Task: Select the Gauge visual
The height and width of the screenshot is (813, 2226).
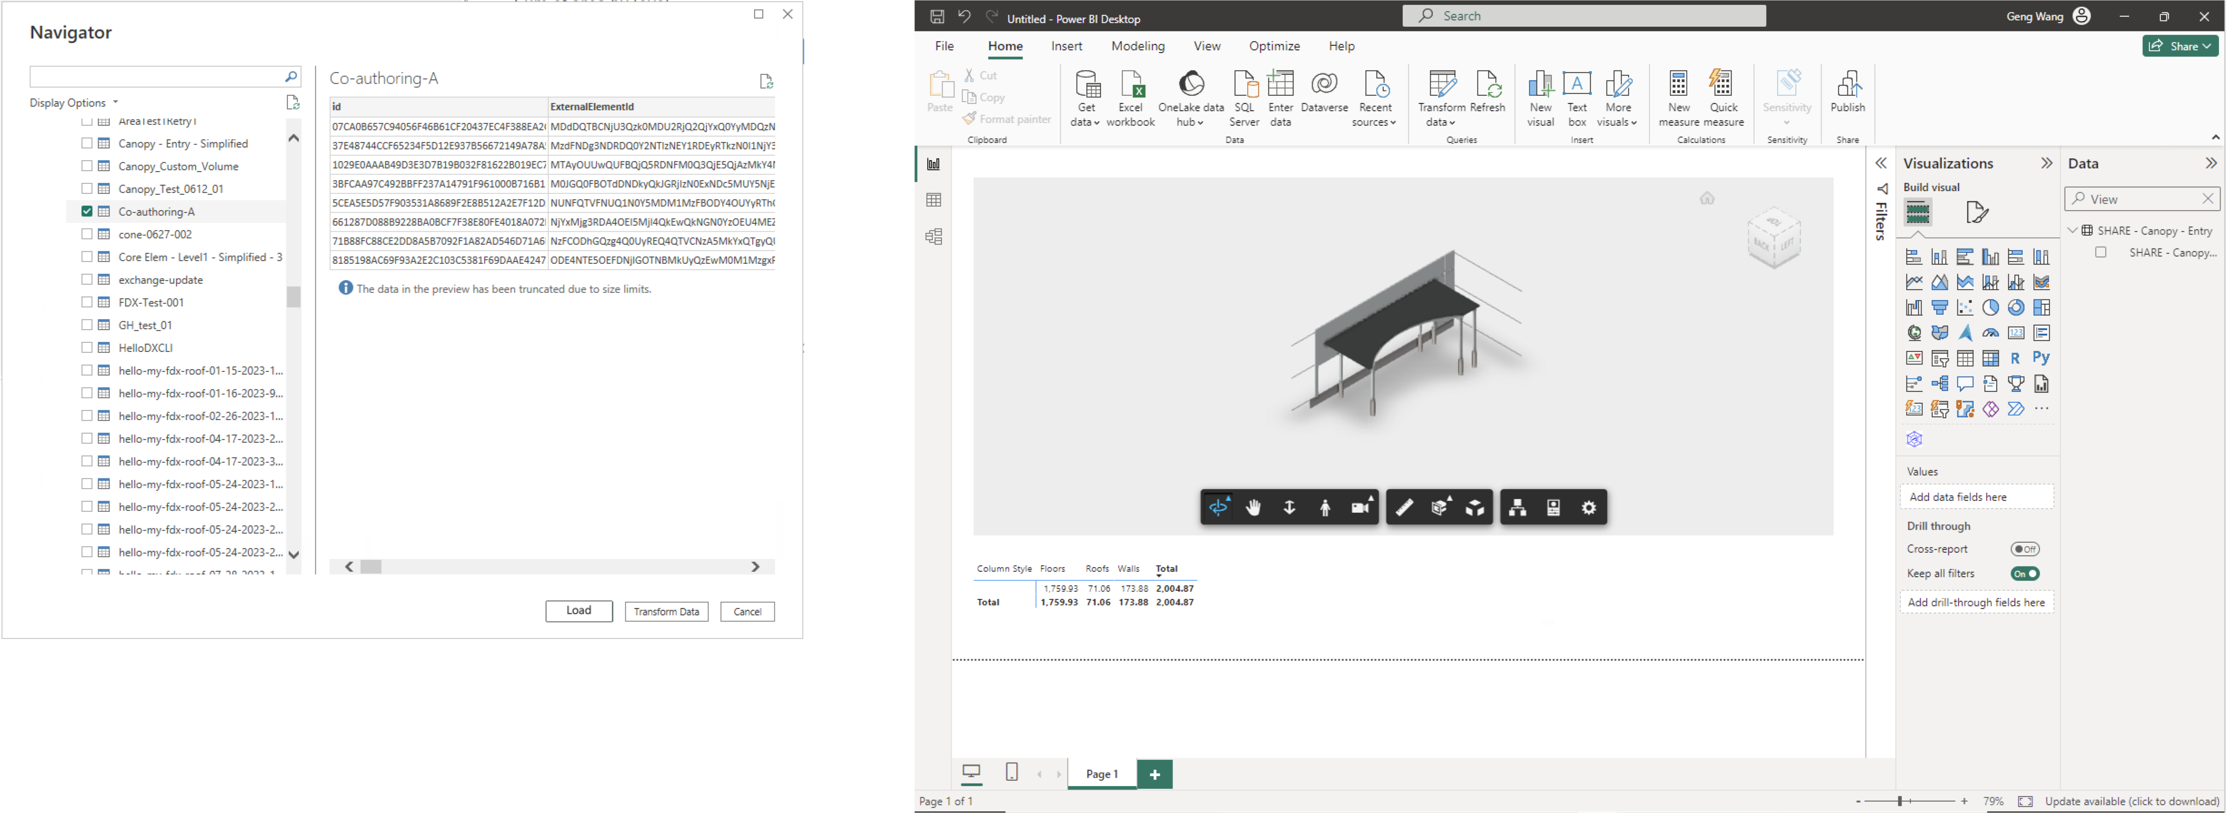Action: (x=1991, y=332)
